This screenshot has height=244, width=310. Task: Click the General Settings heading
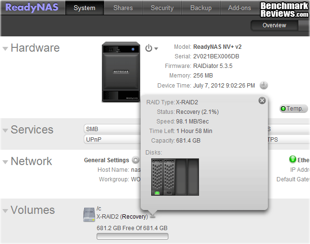point(106,160)
